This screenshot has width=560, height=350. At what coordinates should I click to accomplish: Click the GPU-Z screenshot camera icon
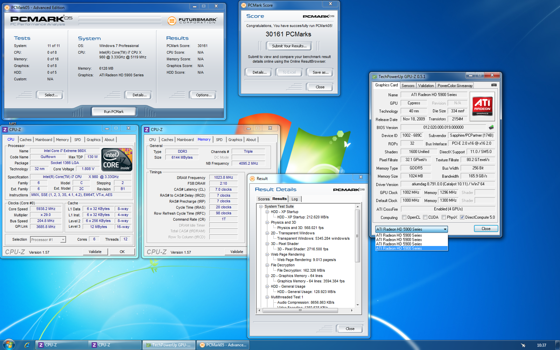[x=494, y=85]
